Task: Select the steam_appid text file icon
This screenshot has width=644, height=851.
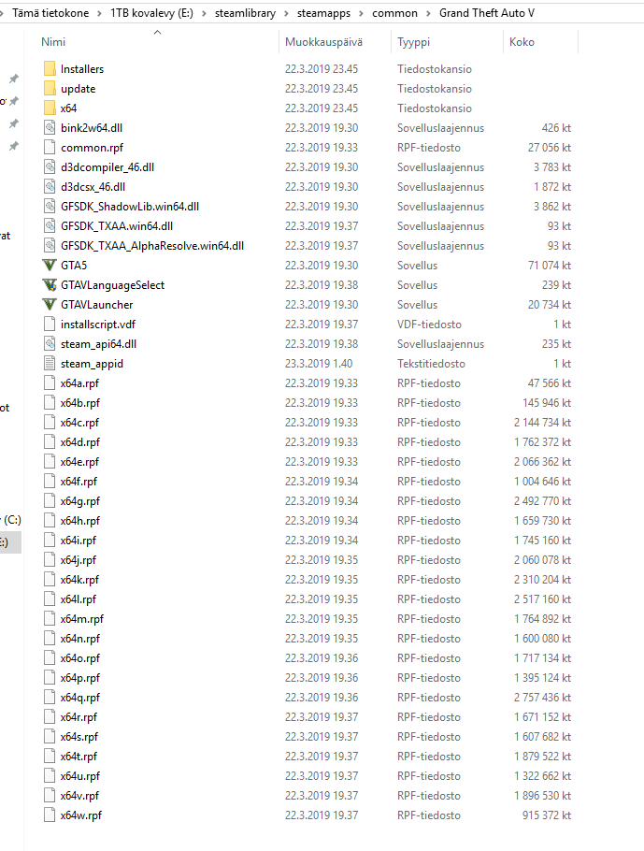Action: click(x=50, y=363)
